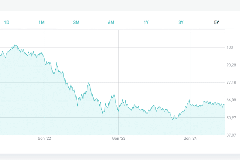Screen dimensions: 240x160
Task: Click the Gen '23 date label
Action: 118,138
